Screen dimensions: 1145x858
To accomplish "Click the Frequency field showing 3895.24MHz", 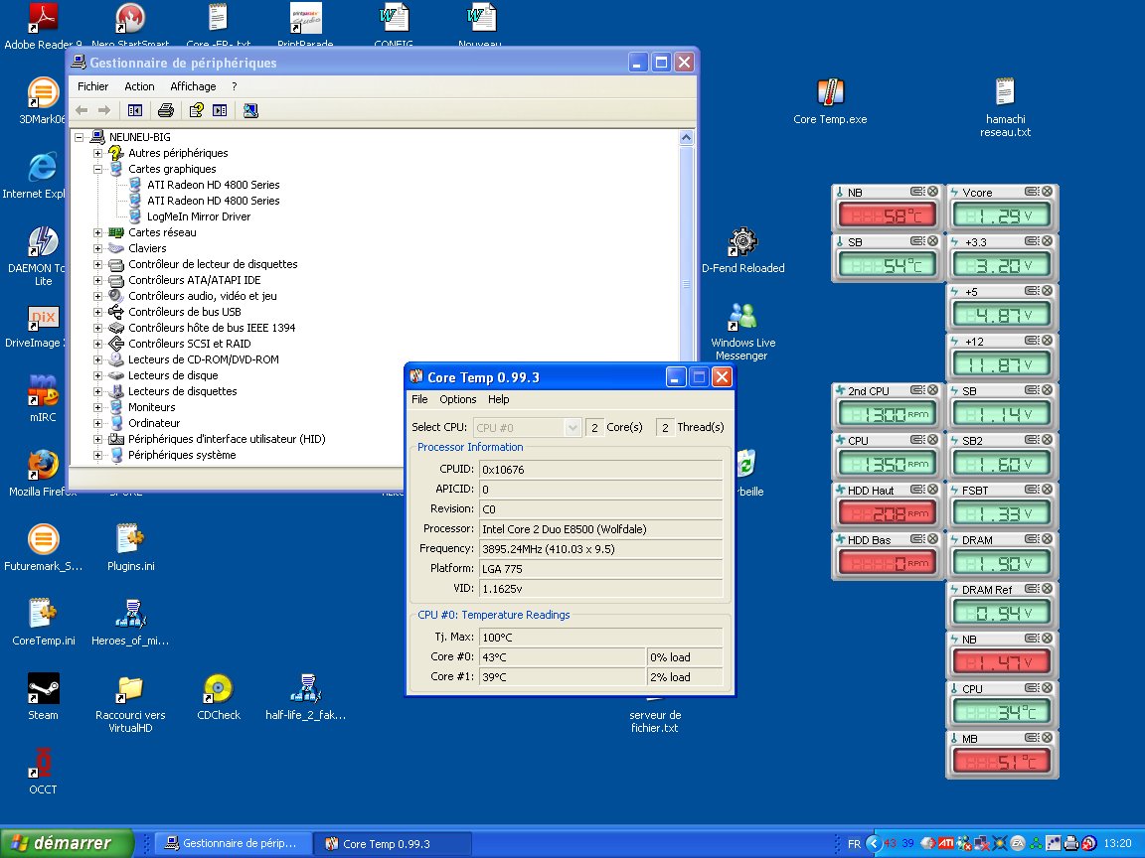I will tap(601, 548).
